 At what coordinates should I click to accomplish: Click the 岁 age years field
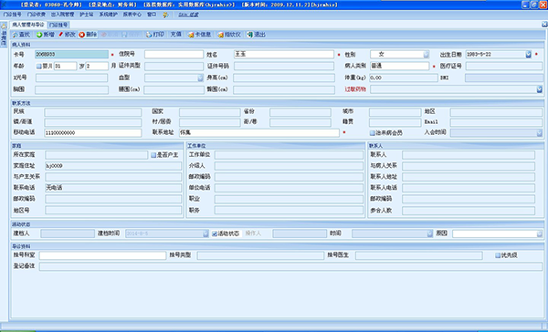[66, 66]
